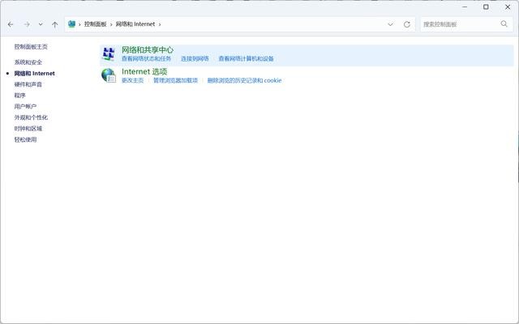519x324 pixels.
Task: Click the search magnifier icon
Action: (x=504, y=23)
